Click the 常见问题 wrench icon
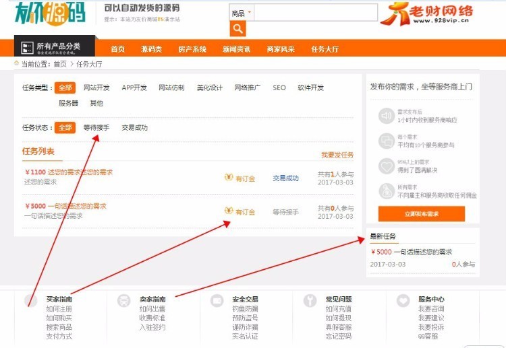 click(310, 301)
